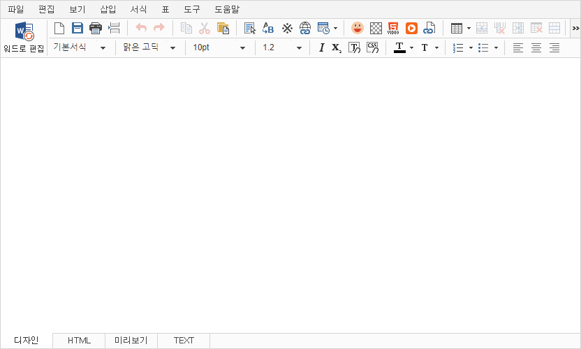Click the insert table row icon

click(x=482, y=28)
